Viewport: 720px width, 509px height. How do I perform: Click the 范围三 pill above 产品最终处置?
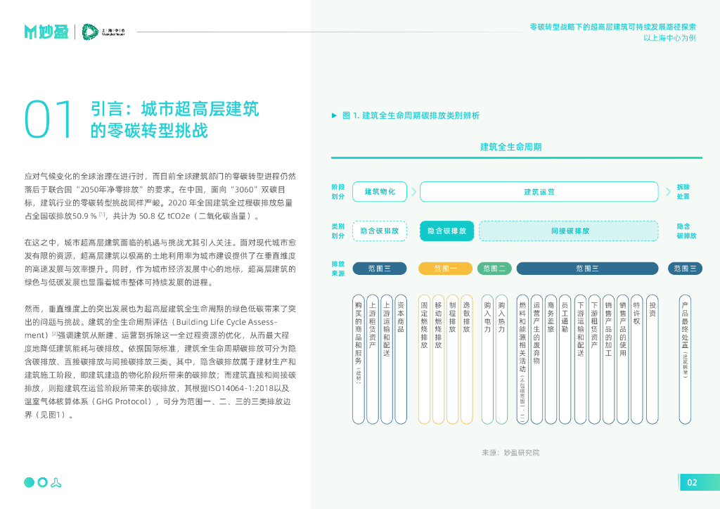pyautogui.click(x=685, y=269)
